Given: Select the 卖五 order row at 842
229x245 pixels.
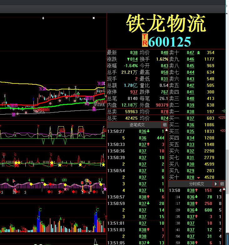Looking at the screenshot, I should tap(197, 86).
